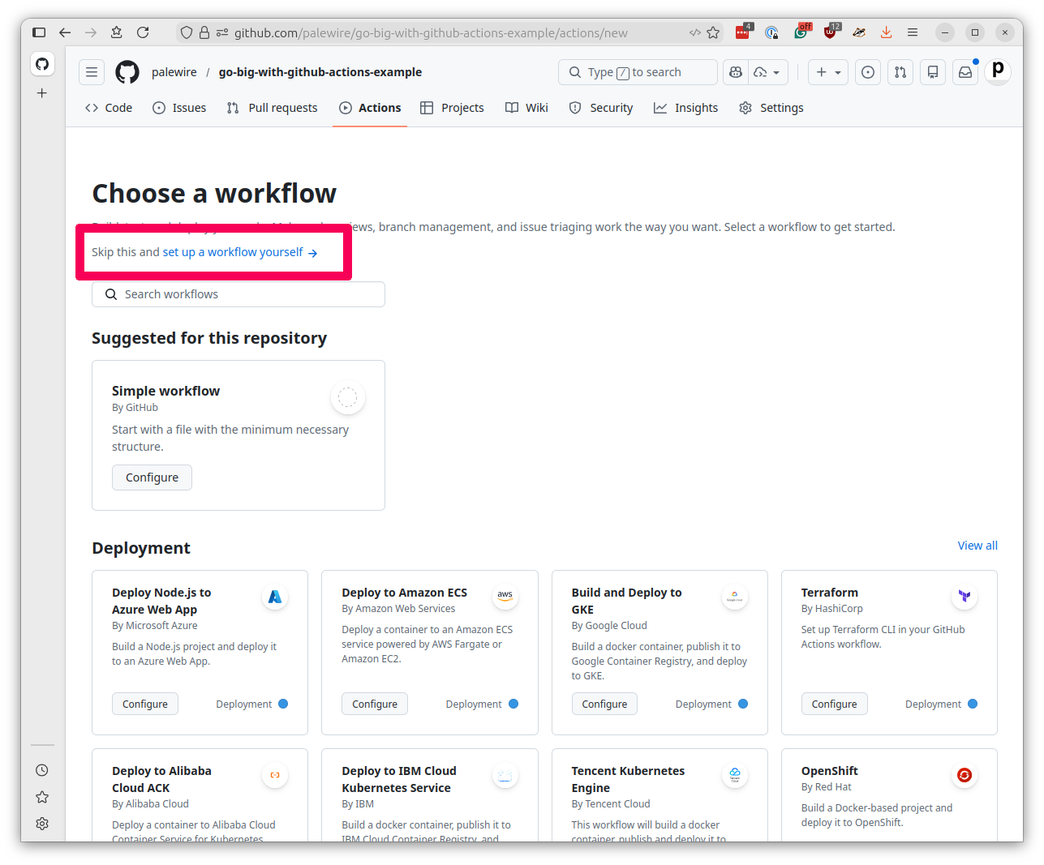
Task: Click Configure for Simple workflow
Action: tap(152, 477)
